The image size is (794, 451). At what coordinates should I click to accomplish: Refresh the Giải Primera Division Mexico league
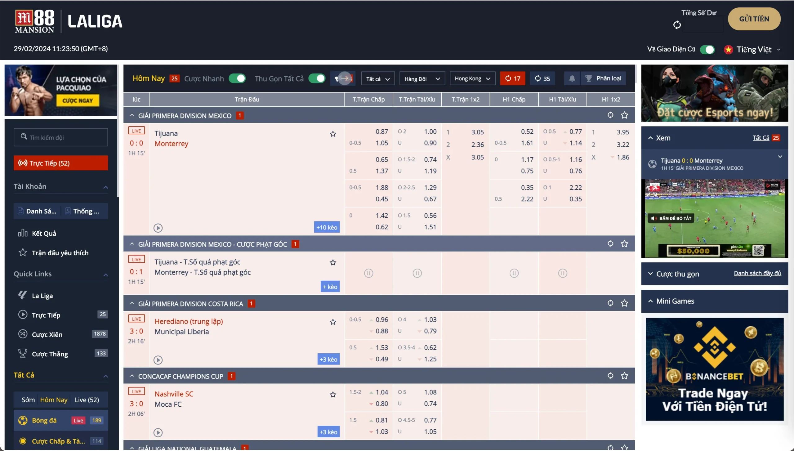610,115
